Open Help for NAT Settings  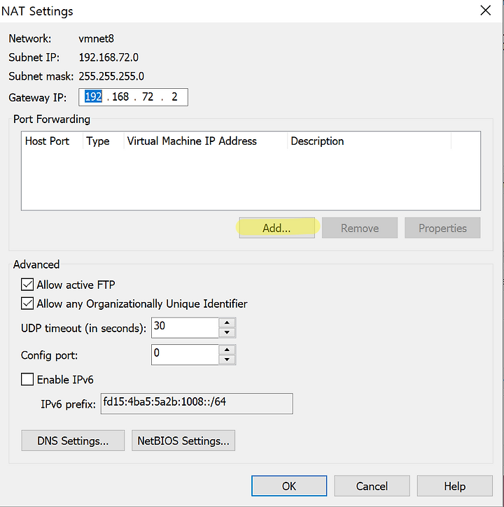(455, 485)
